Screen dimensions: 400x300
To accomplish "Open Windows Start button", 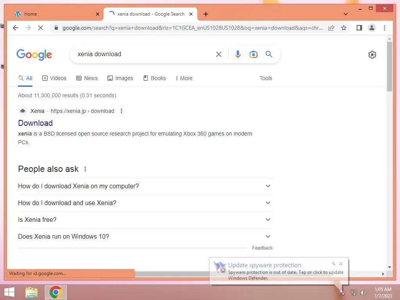I will tap(9, 292).
